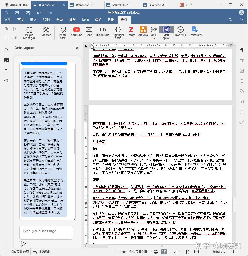Screen dimensions: 248x256
Task: Zoom out with the minus button
Action: (205, 252)
